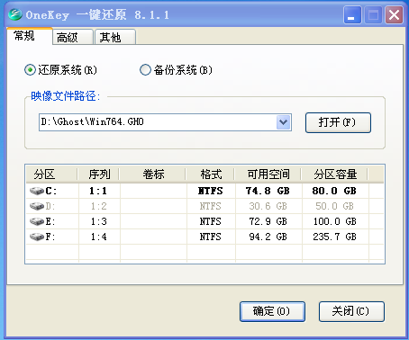Screen dimensions: 409x340
Task: Click the 格式 column header
Action: coord(211,174)
